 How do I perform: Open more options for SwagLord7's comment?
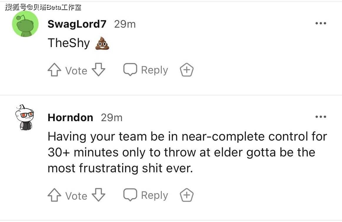click(x=321, y=23)
